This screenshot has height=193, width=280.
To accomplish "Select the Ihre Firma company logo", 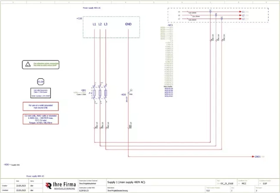I will click(60, 186).
